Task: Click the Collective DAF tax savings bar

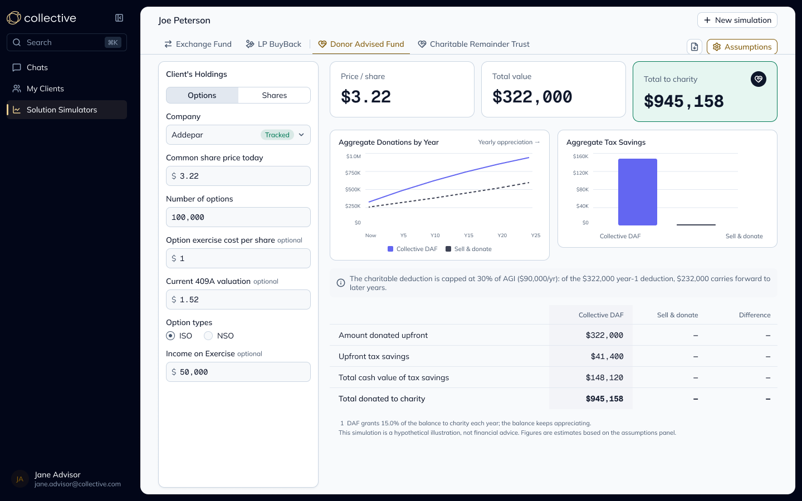Action: coord(638,192)
